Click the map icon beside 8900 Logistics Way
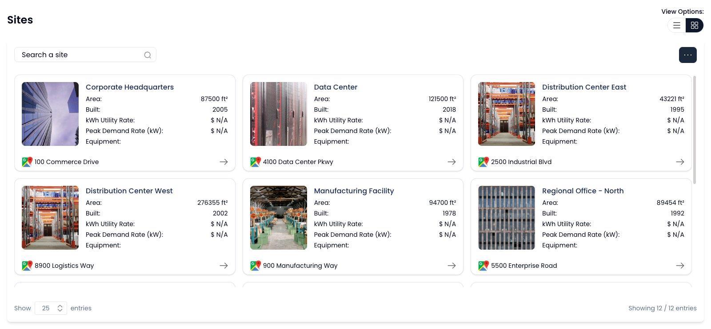This screenshot has height=329, width=711. coord(27,266)
